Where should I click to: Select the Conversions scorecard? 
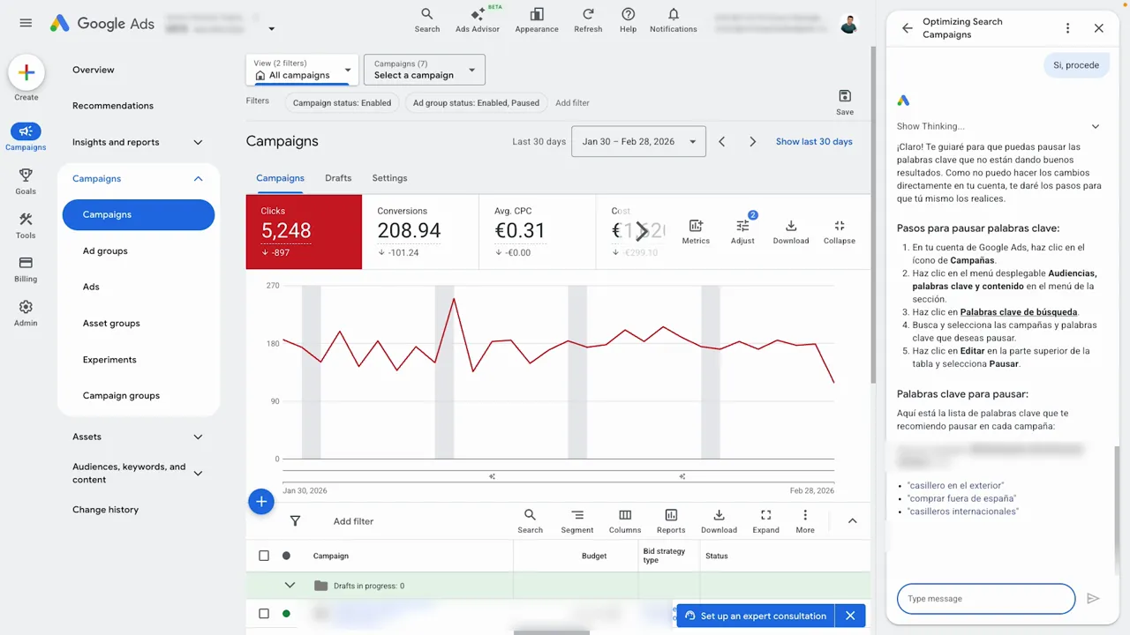pos(420,232)
